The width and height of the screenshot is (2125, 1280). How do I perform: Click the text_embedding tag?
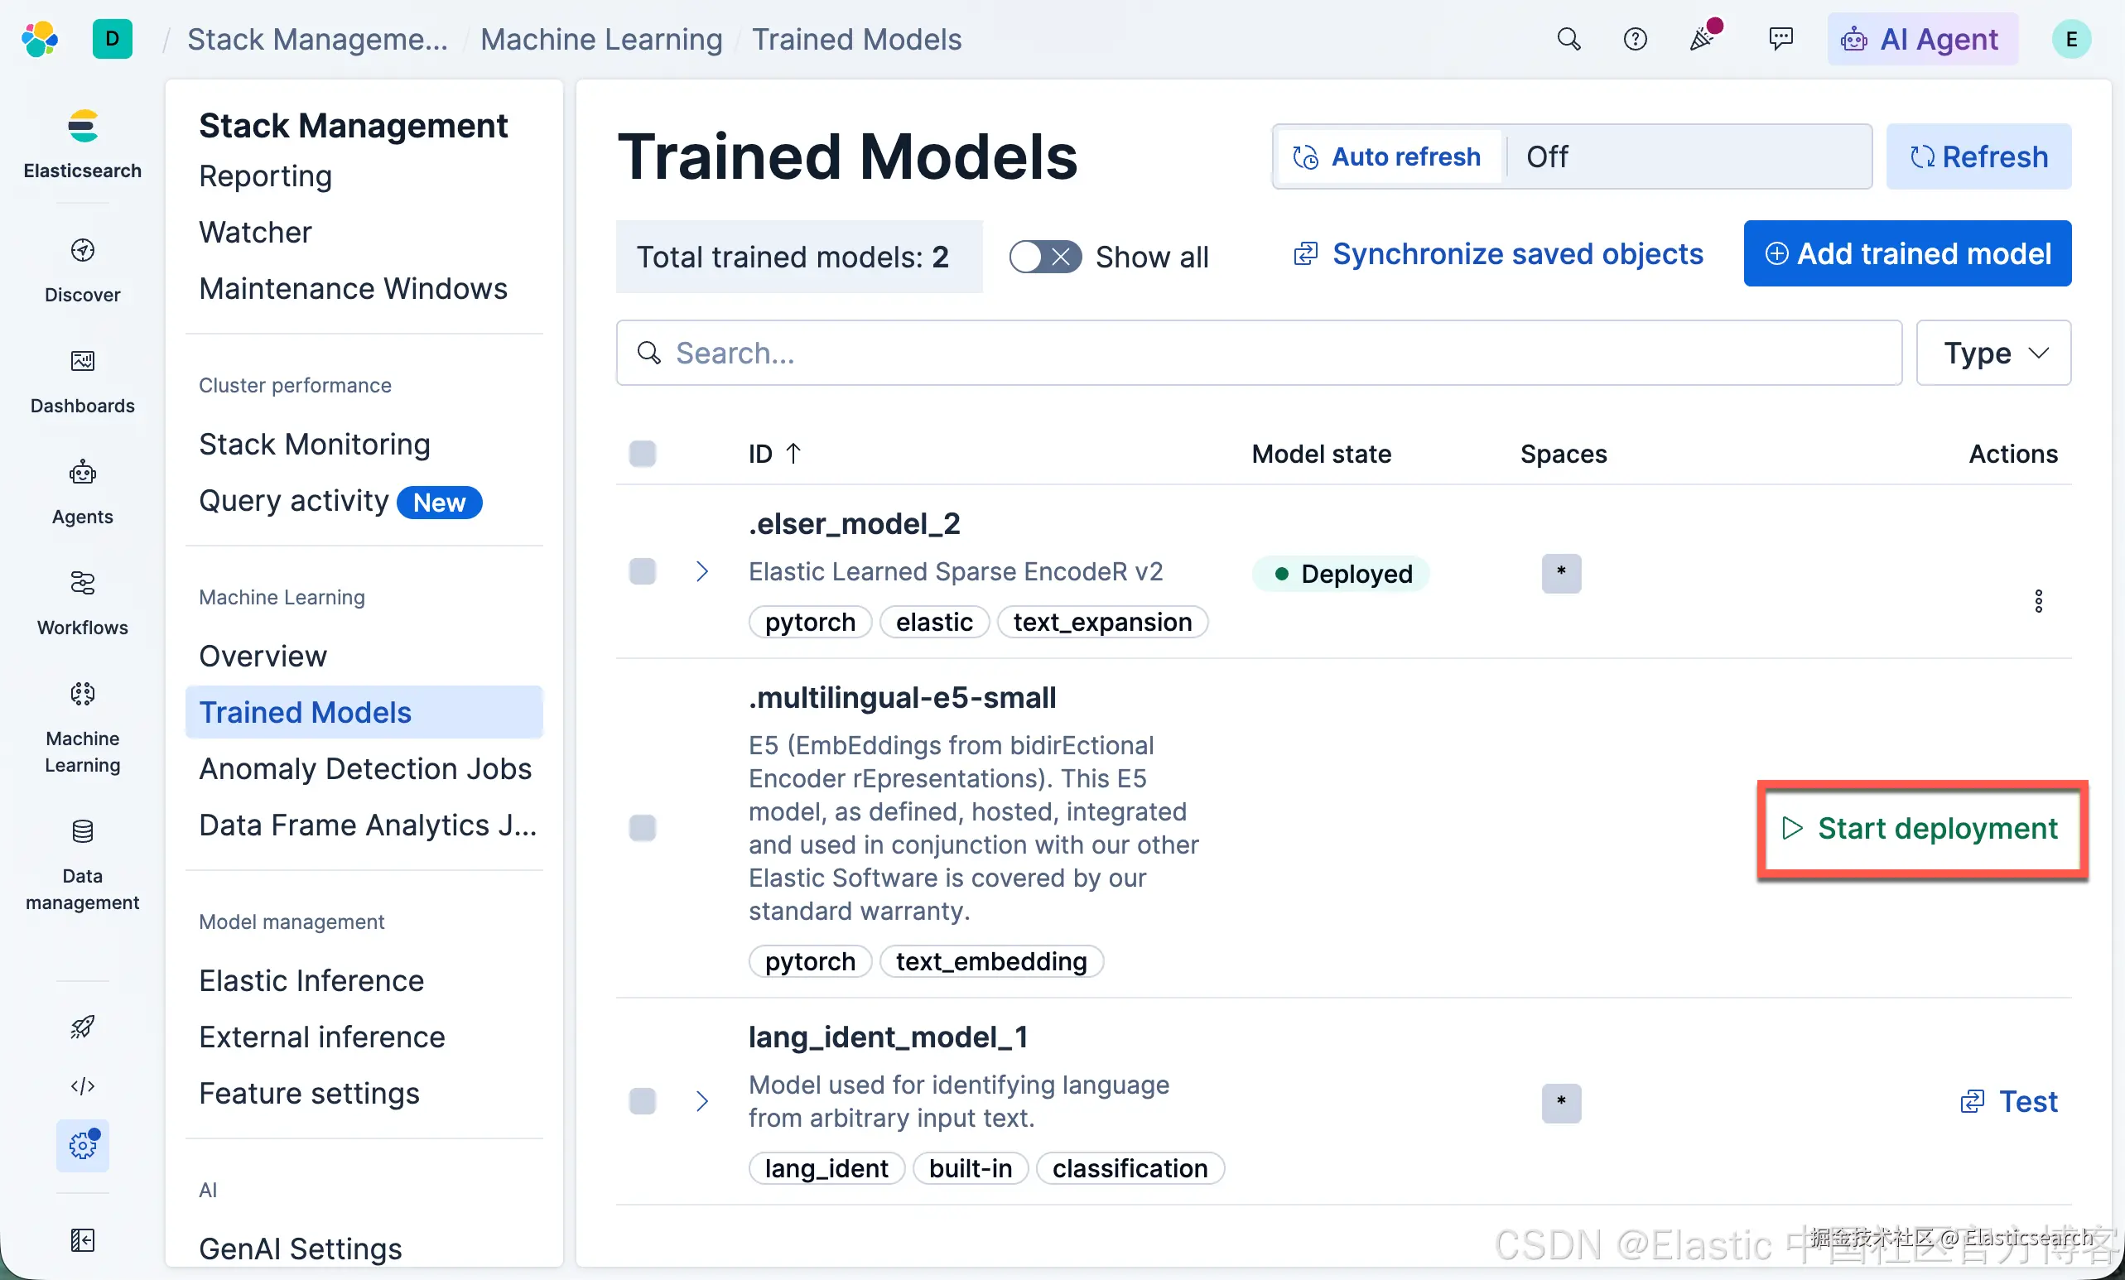pos(992,961)
